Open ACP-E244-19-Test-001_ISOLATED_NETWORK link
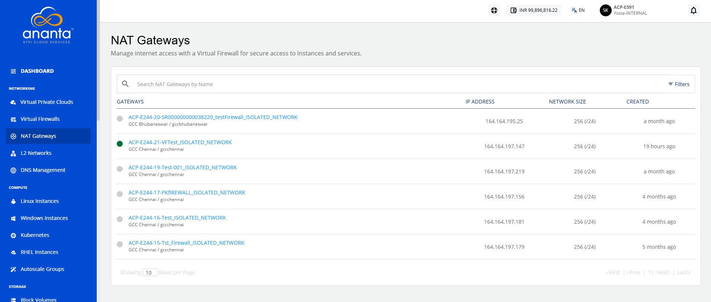 182,167
